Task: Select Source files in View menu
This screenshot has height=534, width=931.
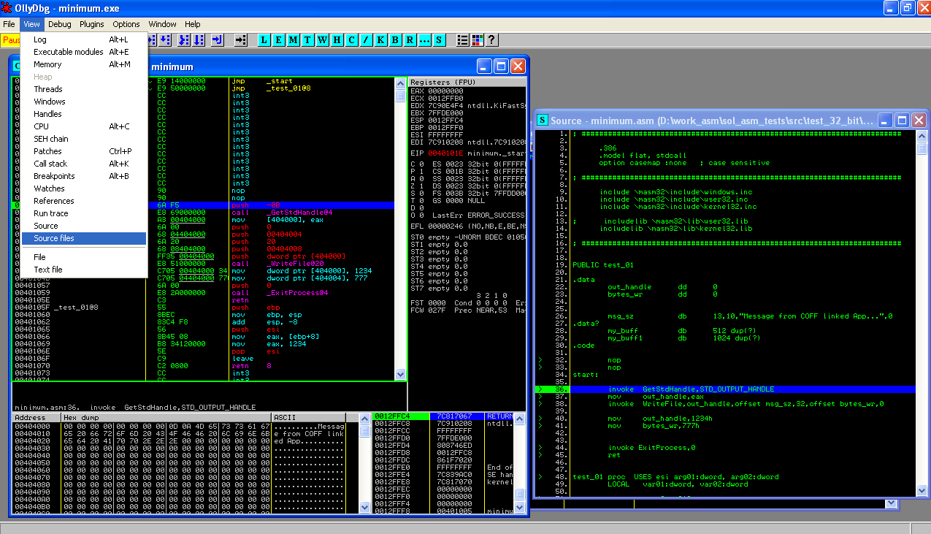Action: (x=84, y=238)
